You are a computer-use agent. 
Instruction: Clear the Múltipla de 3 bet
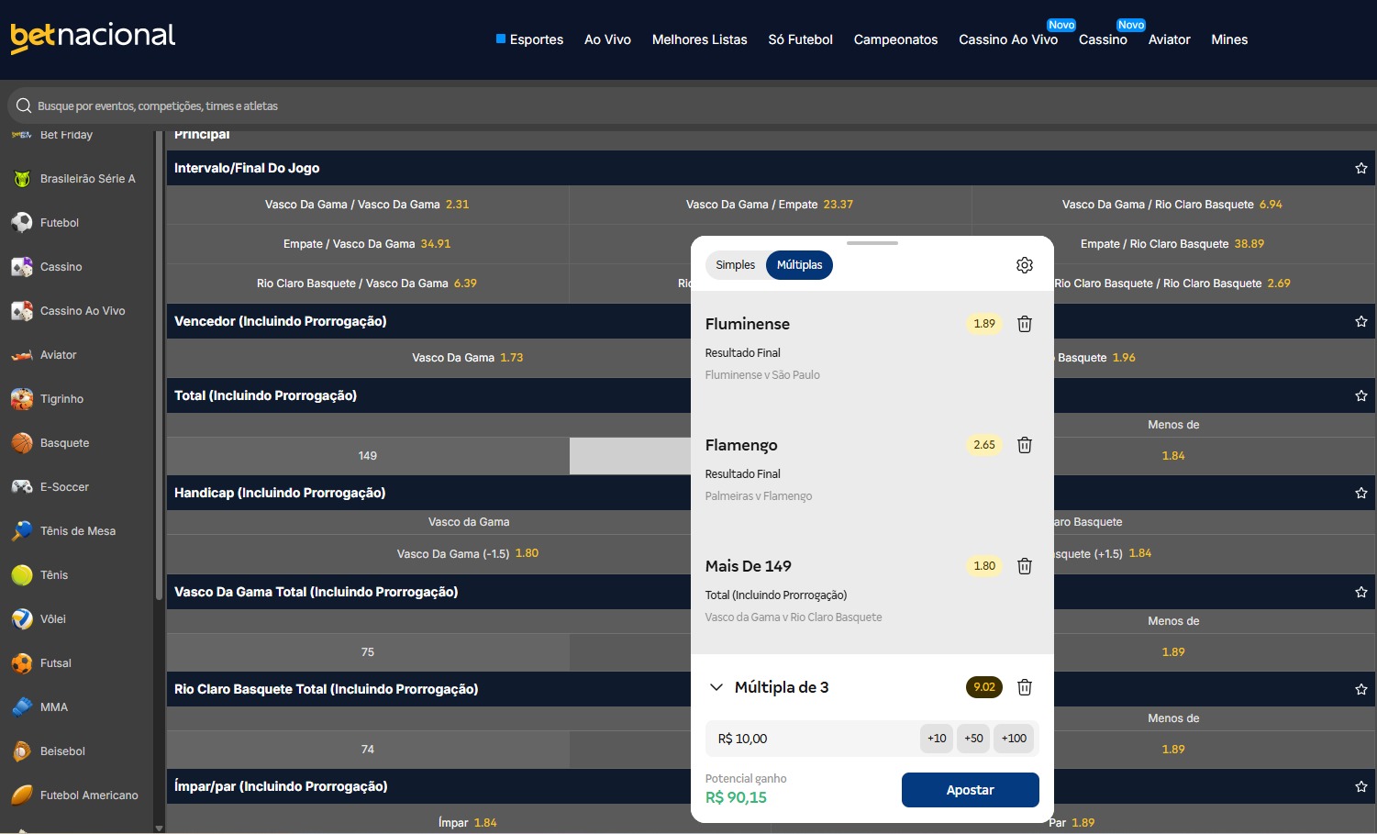pos(1025,687)
